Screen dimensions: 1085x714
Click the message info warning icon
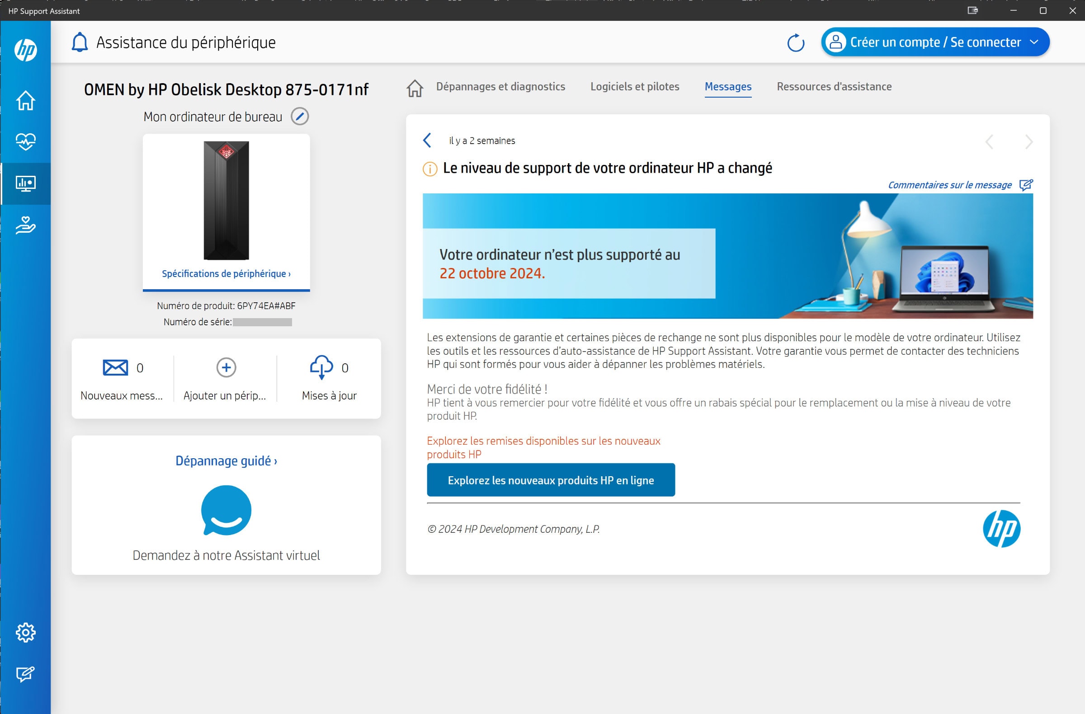pyautogui.click(x=430, y=169)
